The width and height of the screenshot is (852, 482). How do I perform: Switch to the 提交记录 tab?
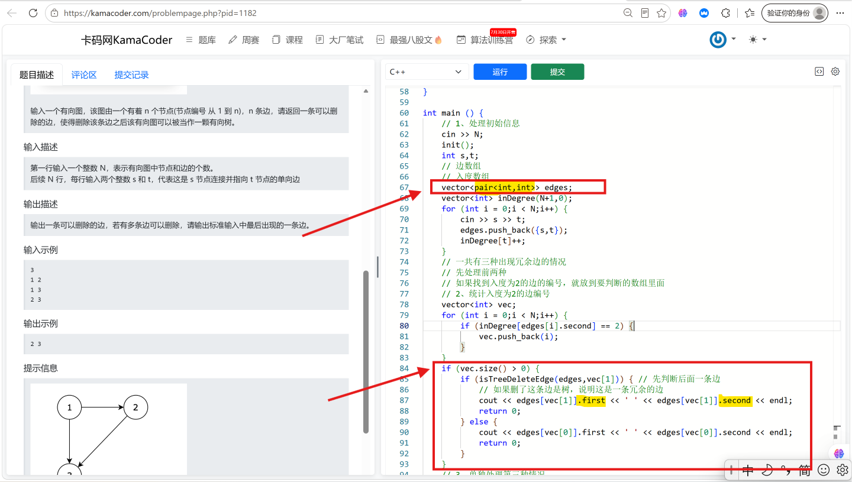[131, 75]
